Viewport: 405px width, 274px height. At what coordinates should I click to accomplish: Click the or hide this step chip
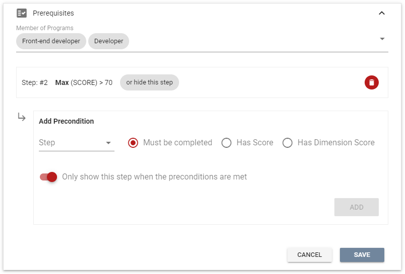point(149,82)
